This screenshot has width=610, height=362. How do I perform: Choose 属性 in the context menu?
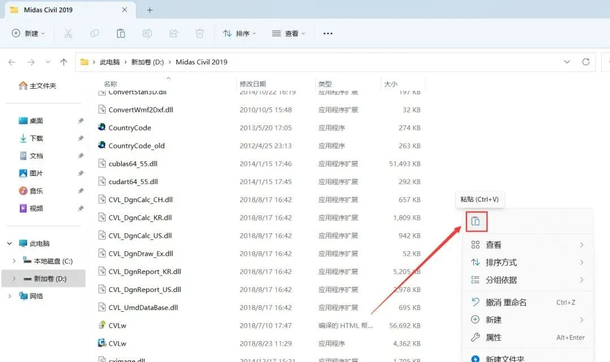[528, 338]
